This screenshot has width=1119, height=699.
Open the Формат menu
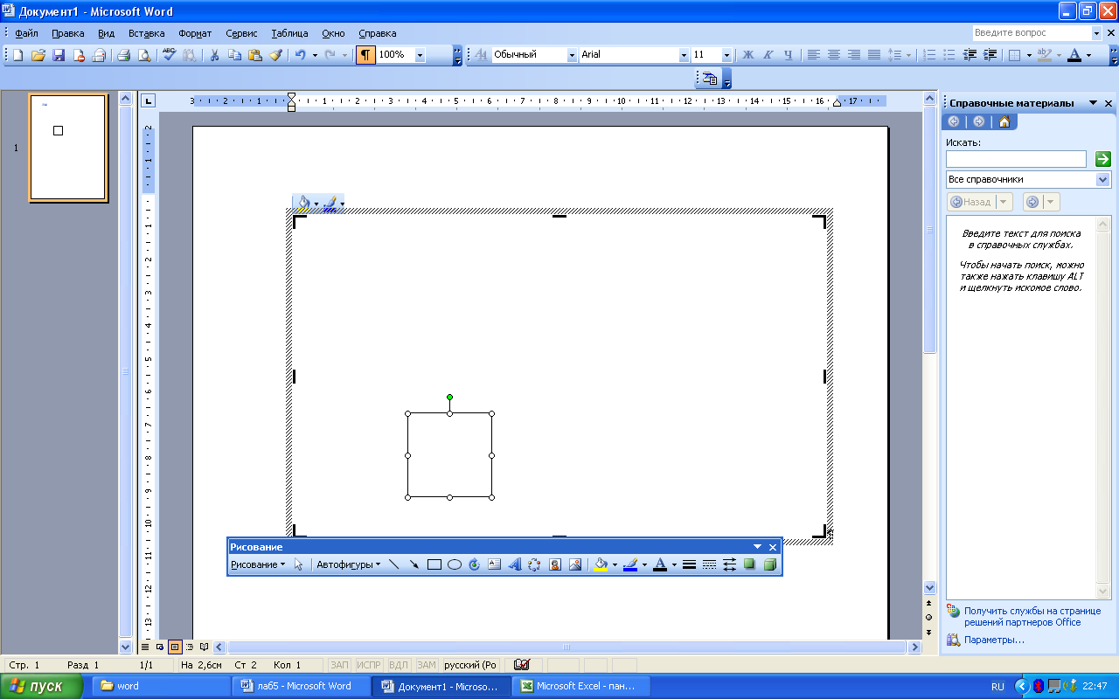pos(195,33)
